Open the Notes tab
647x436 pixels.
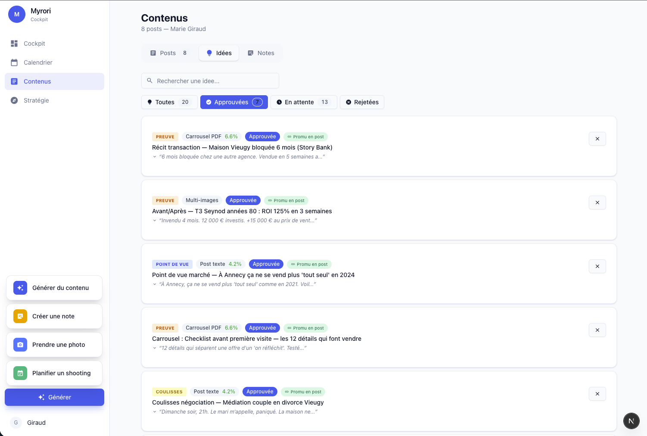click(x=261, y=53)
